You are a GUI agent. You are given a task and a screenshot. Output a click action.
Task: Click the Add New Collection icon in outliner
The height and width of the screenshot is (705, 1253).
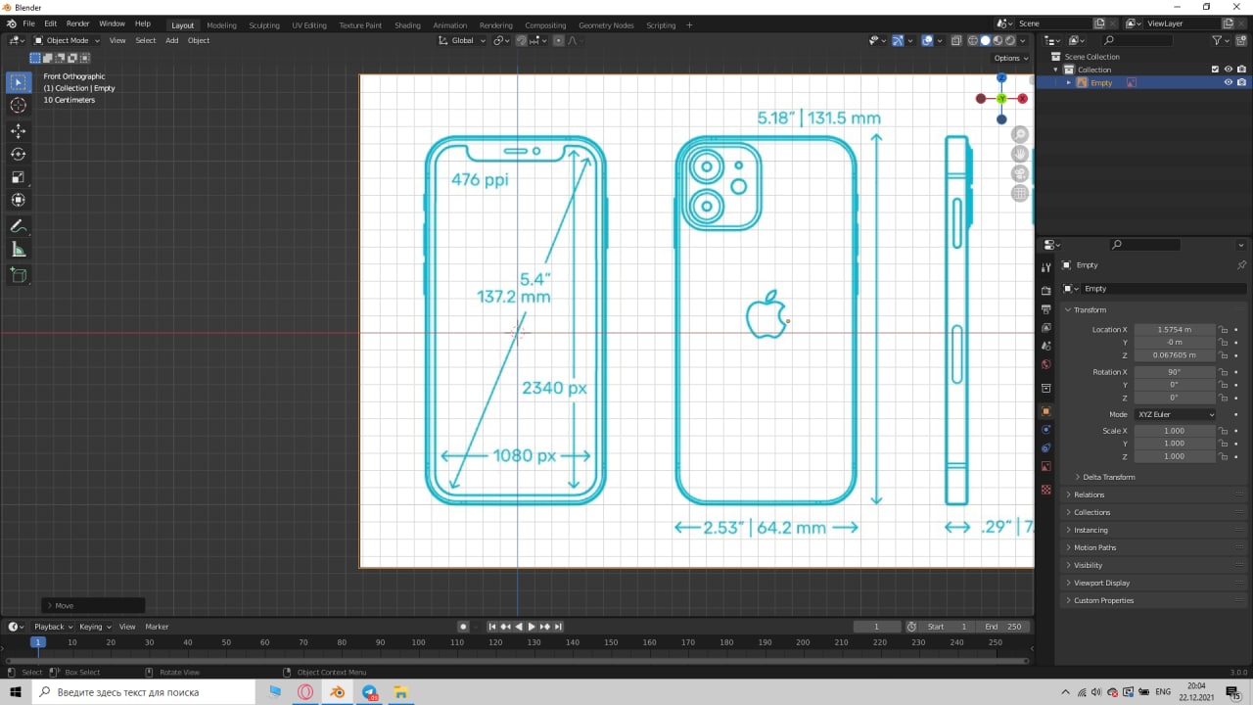tap(1239, 40)
